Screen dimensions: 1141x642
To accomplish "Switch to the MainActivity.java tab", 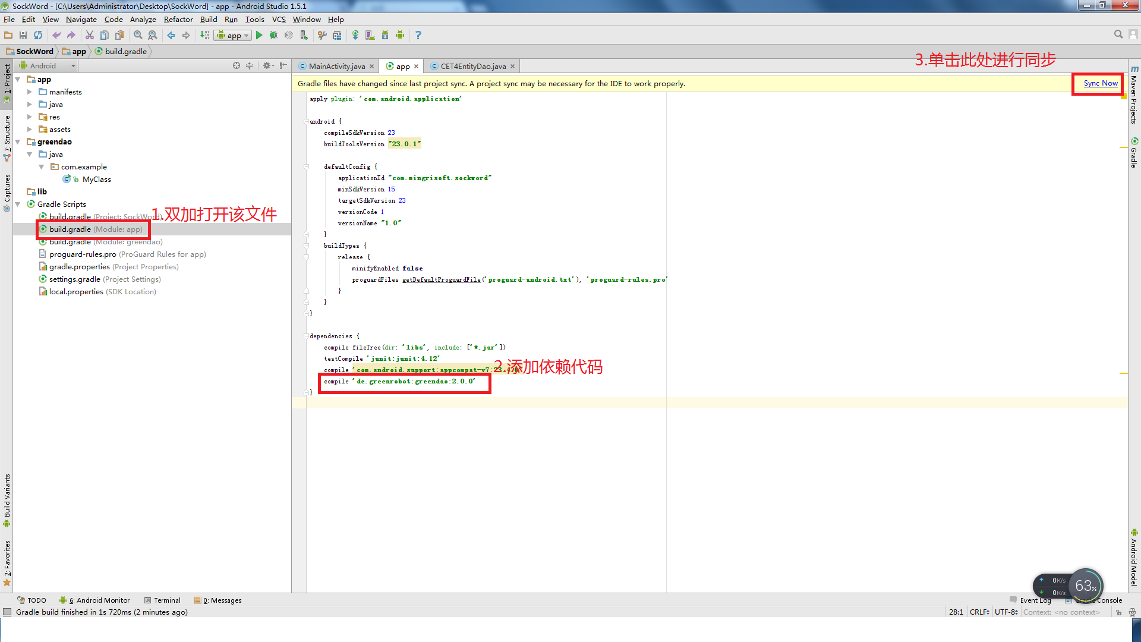I will coord(336,66).
